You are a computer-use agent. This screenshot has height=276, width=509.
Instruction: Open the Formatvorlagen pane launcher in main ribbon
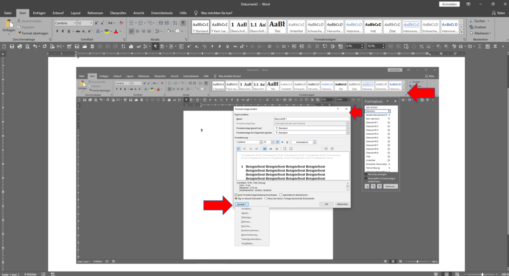tap(464, 39)
